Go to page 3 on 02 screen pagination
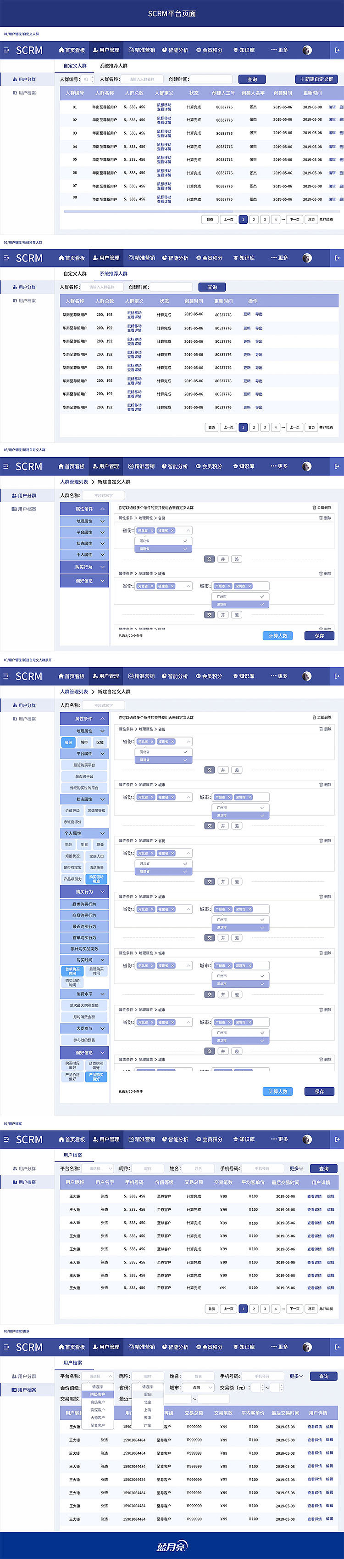The width and height of the screenshot is (344, 1559). pos(264,427)
